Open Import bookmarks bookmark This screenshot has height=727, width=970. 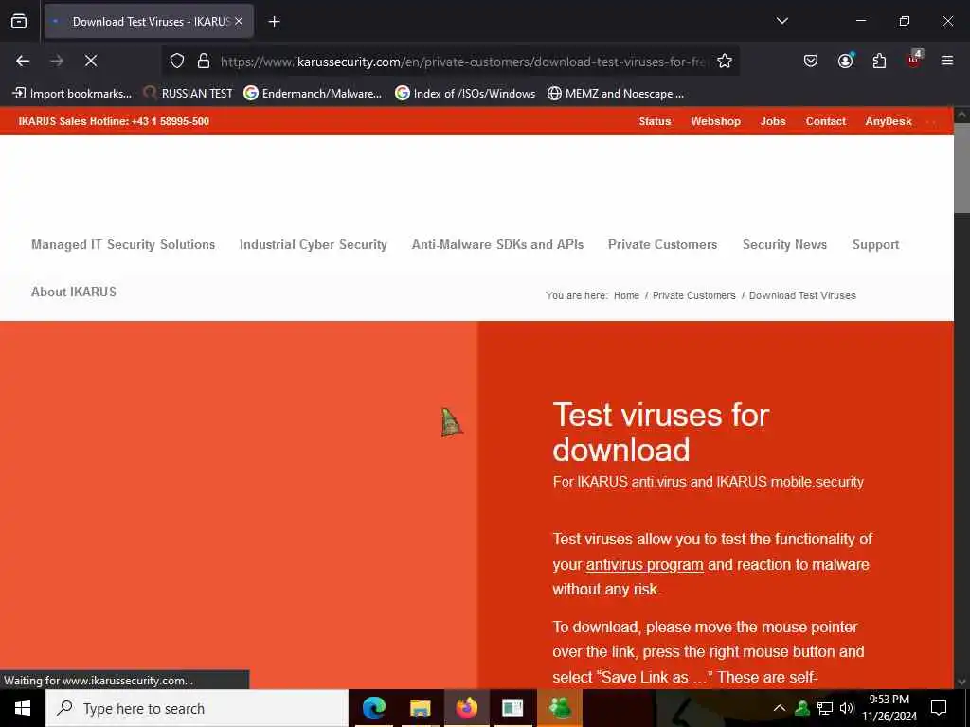click(x=72, y=94)
